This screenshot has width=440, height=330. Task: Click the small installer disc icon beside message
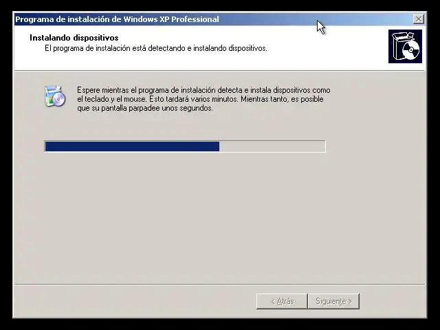[x=55, y=96]
